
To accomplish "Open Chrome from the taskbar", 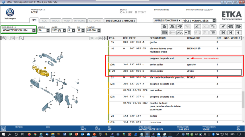I will click(35, 134).
